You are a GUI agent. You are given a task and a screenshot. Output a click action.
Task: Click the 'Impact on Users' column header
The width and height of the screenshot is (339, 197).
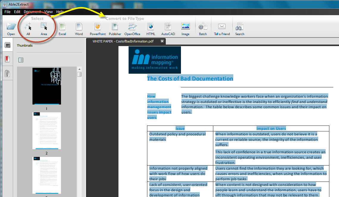coord(271,129)
